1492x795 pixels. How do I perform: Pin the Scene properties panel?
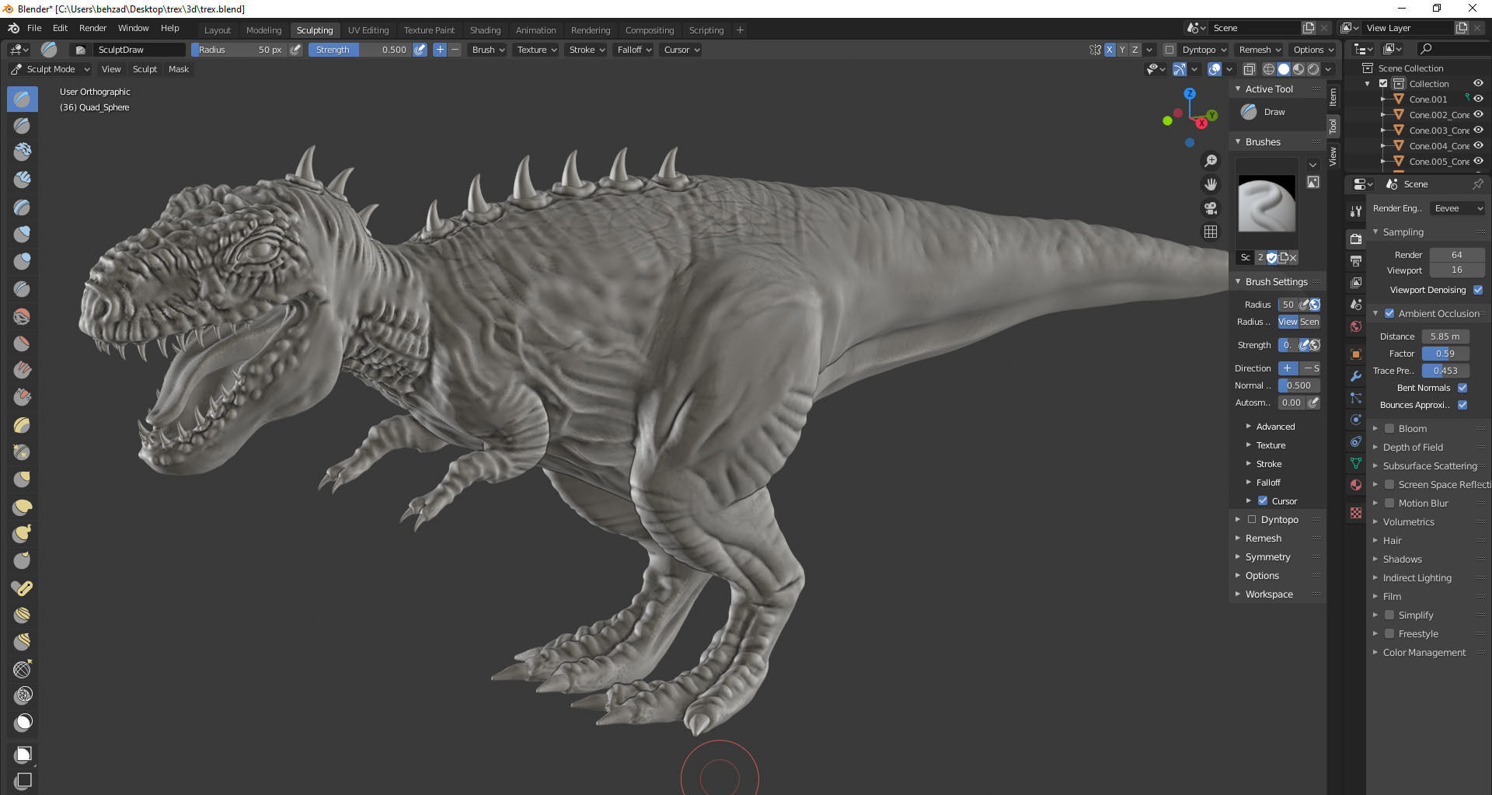pyautogui.click(x=1477, y=184)
